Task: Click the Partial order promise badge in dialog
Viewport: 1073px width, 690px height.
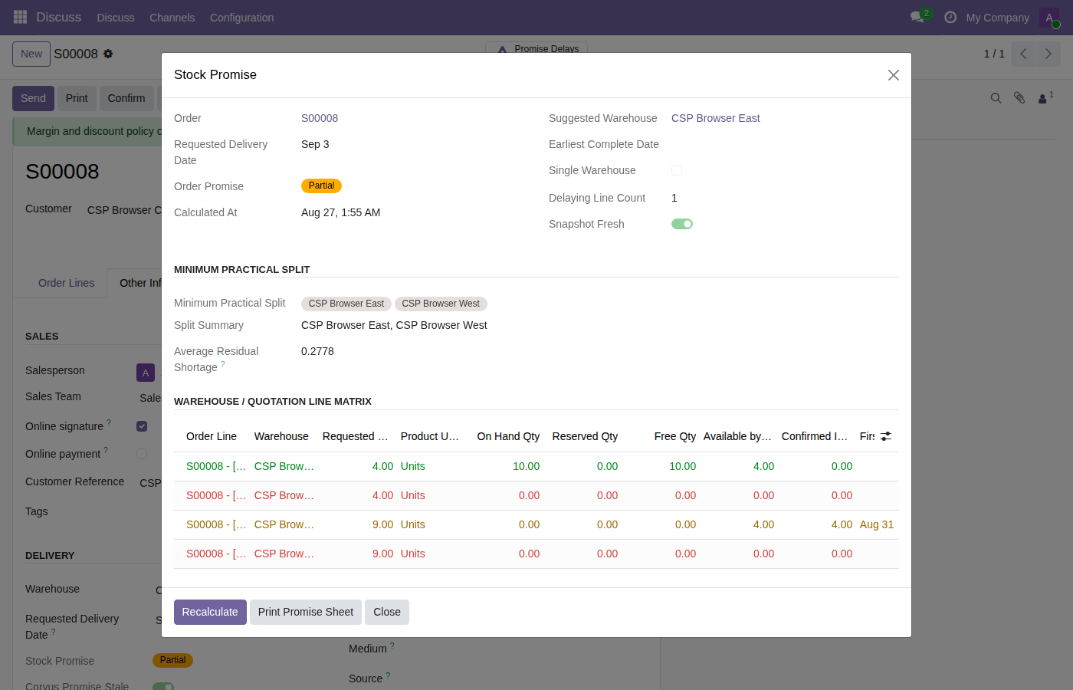Action: 321,186
